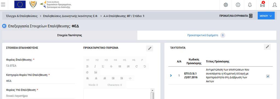Go to Επαληθεύσεις Διοικητικής Ικανότητας Ε.Φ. breadcrumb
The width and height of the screenshot is (280, 99).
(71, 16)
